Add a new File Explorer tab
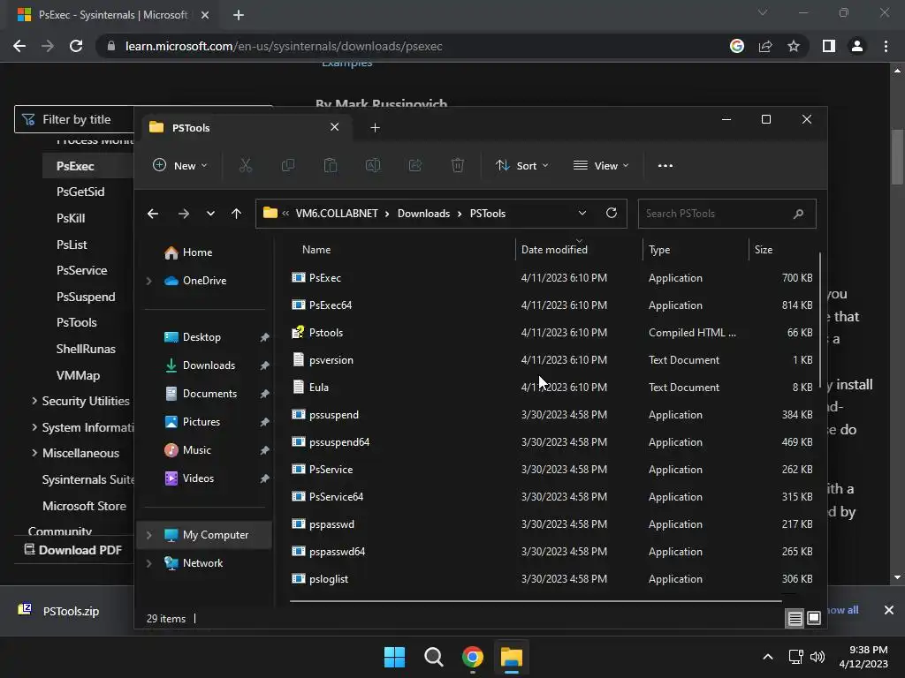905x678 pixels. click(x=375, y=127)
